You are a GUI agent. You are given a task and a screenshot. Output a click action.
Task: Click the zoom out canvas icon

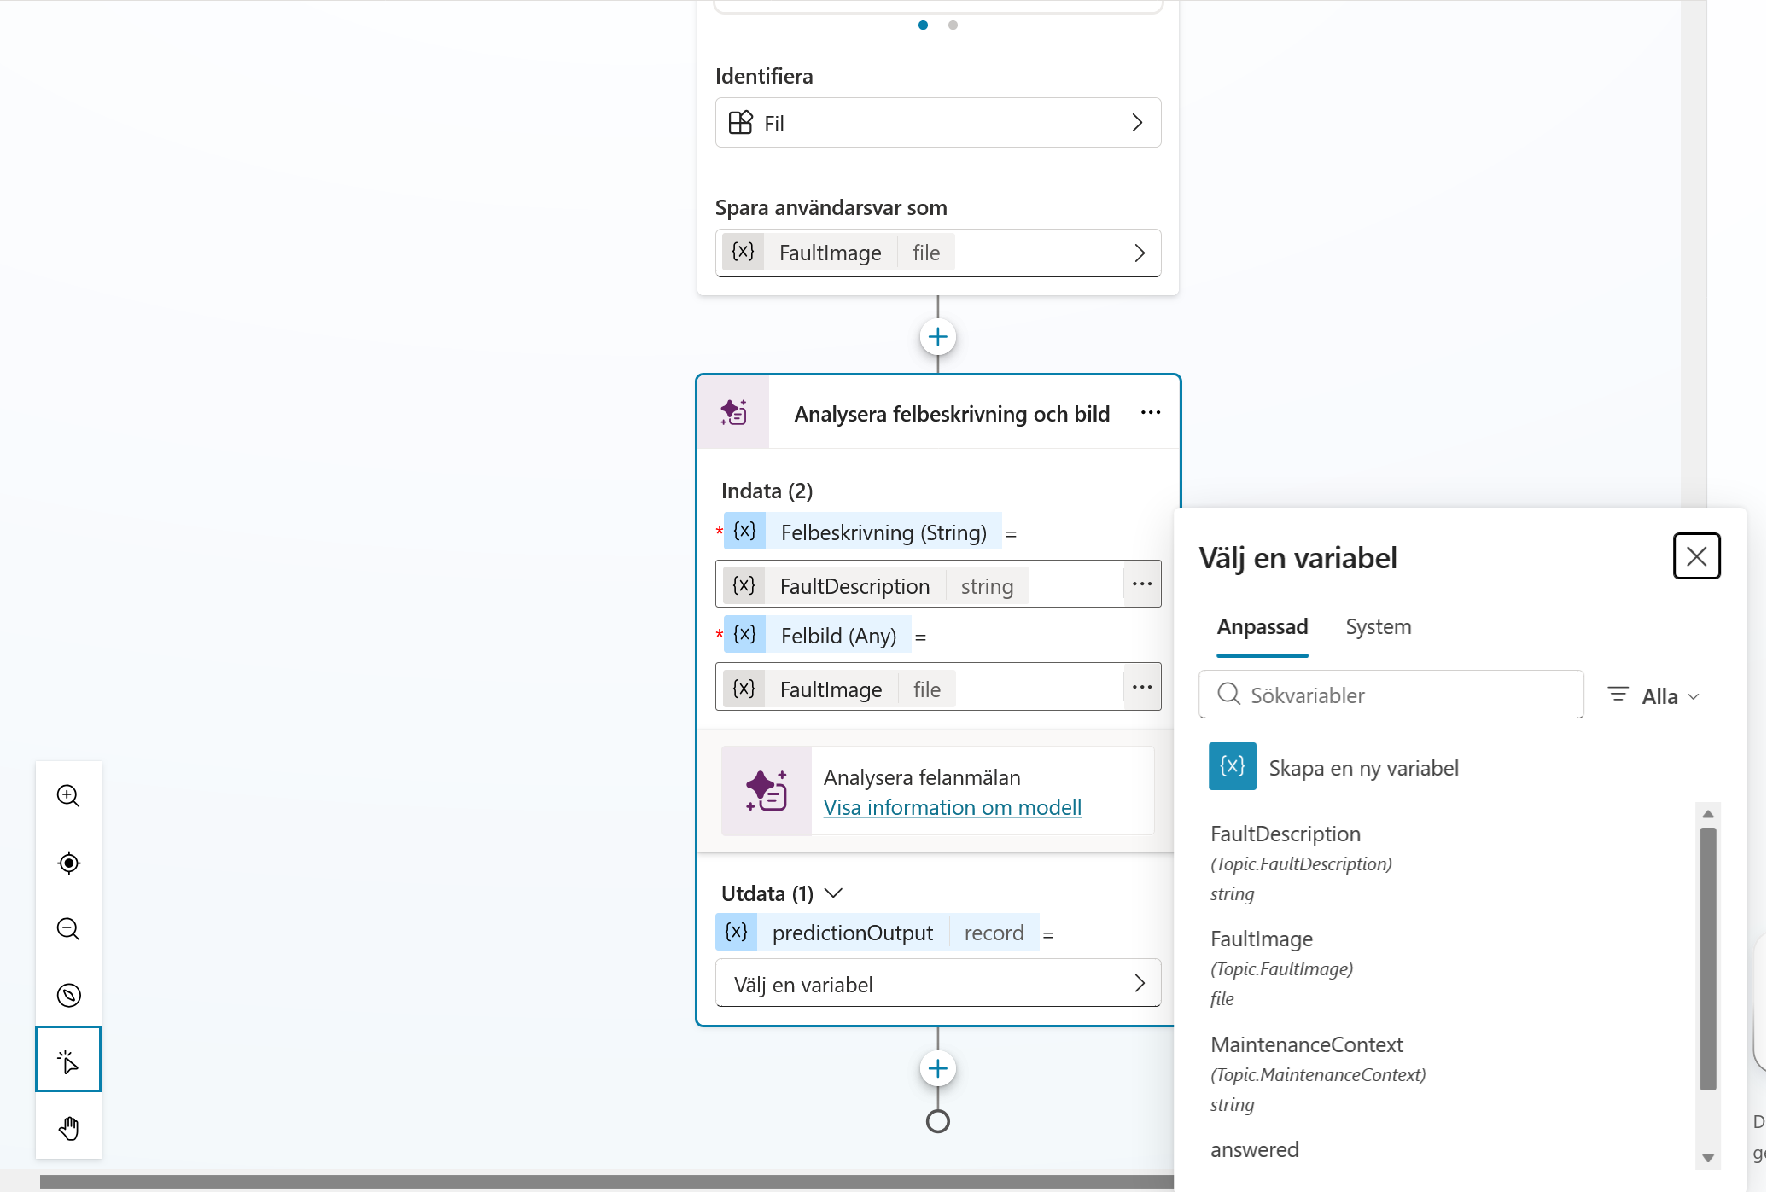(68, 929)
